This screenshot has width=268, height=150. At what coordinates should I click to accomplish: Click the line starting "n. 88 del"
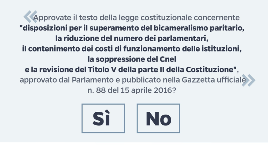pos(132,90)
